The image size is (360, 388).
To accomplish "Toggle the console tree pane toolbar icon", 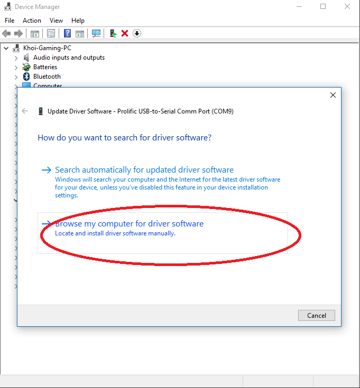I will (x=35, y=33).
